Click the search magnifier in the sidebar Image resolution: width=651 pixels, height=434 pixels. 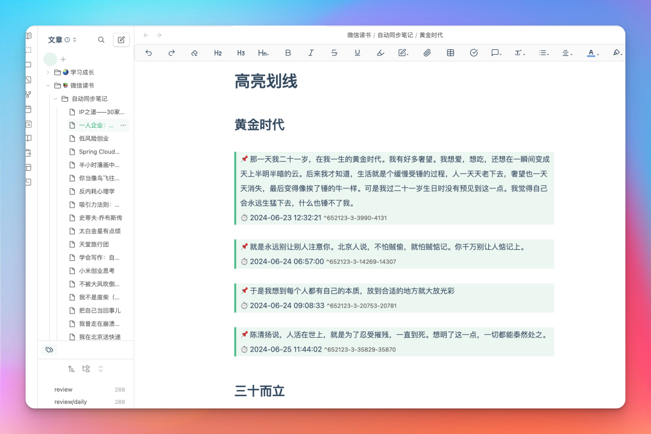pyautogui.click(x=101, y=40)
